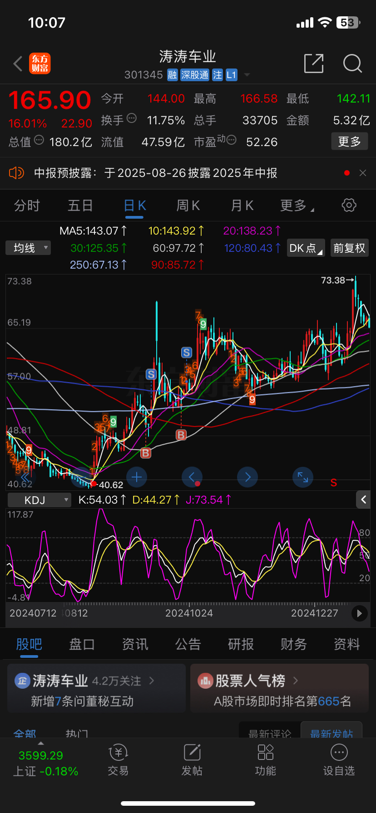Switch to 五日 chart tab
This screenshot has height=813, width=376.
tap(80, 206)
